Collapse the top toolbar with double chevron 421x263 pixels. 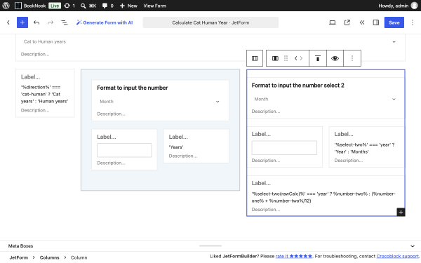(x=361, y=22)
